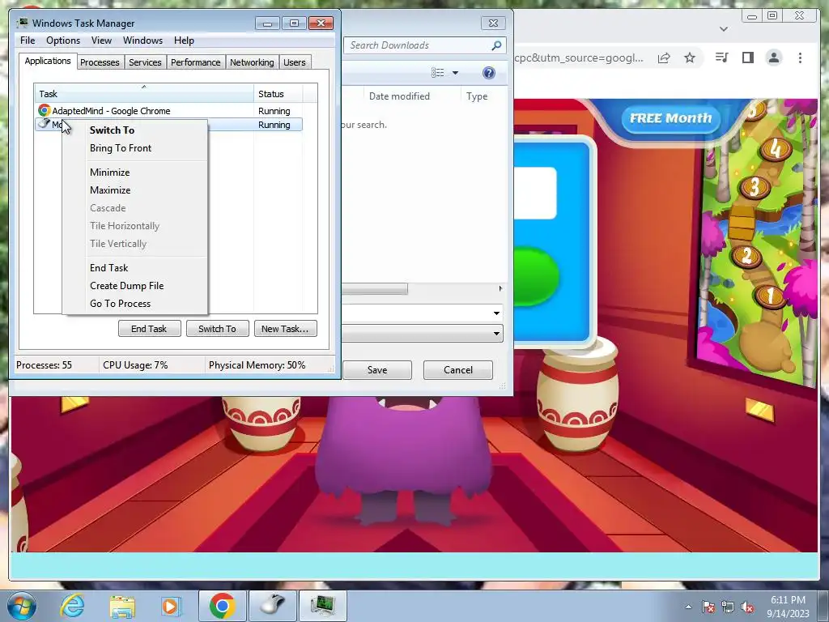
Task: Switch to Processes tab
Action: click(100, 62)
